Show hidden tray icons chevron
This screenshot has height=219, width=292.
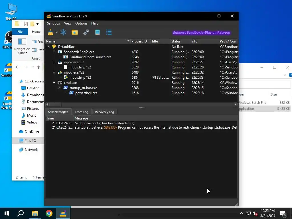click(241, 213)
